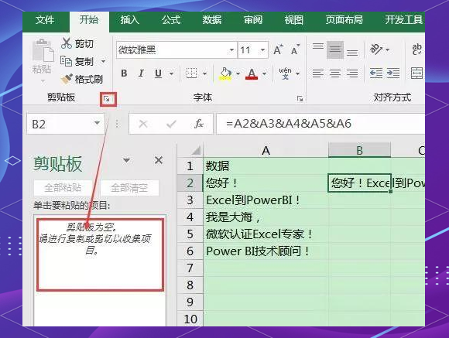Open the 剪贴板 pane options arrow
This screenshot has width=449, height=338.
[x=126, y=160]
